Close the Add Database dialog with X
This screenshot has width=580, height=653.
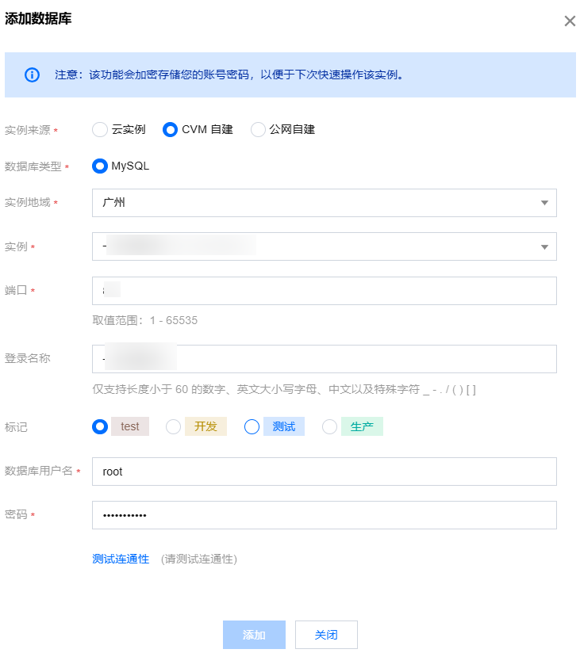point(570,21)
